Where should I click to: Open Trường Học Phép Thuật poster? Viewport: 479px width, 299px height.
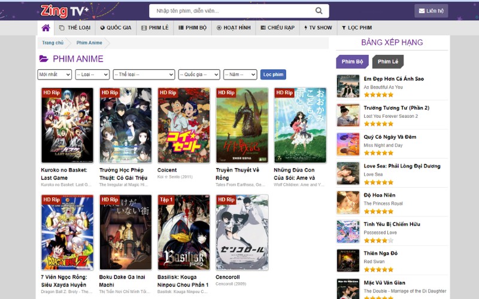pyautogui.click(x=126, y=126)
